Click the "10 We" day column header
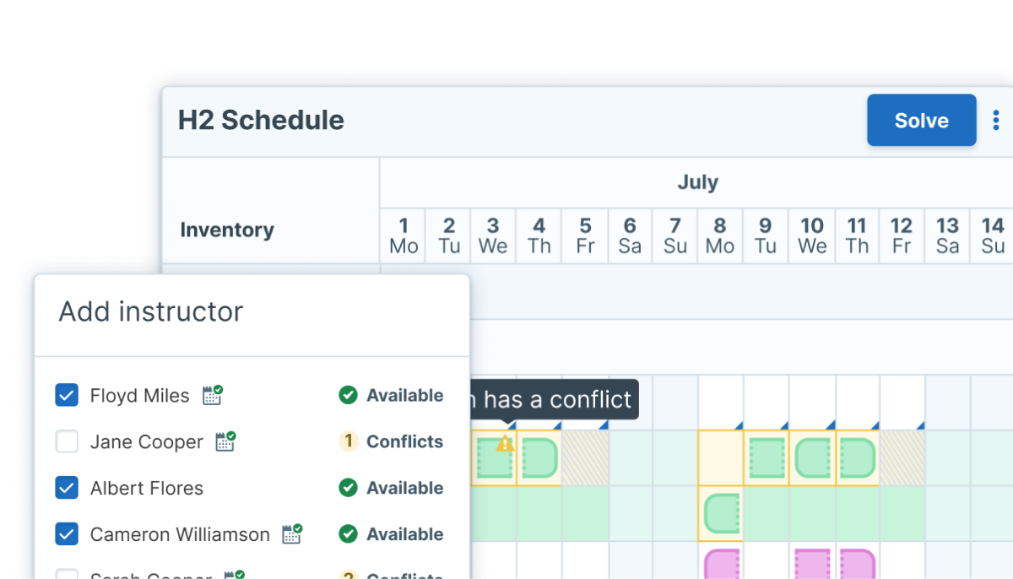This screenshot has width=1013, height=579. pyautogui.click(x=811, y=235)
